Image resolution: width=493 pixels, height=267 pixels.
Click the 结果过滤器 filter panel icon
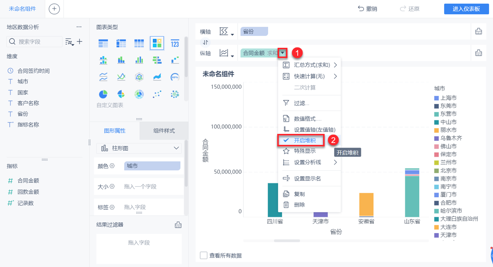tap(178, 225)
